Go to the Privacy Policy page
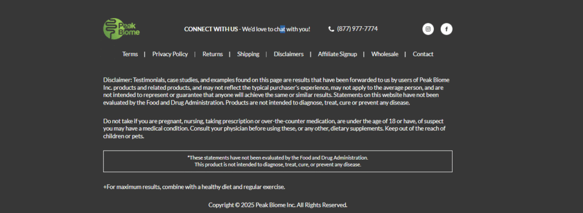Viewport: 583px width, 213px height. pos(170,54)
